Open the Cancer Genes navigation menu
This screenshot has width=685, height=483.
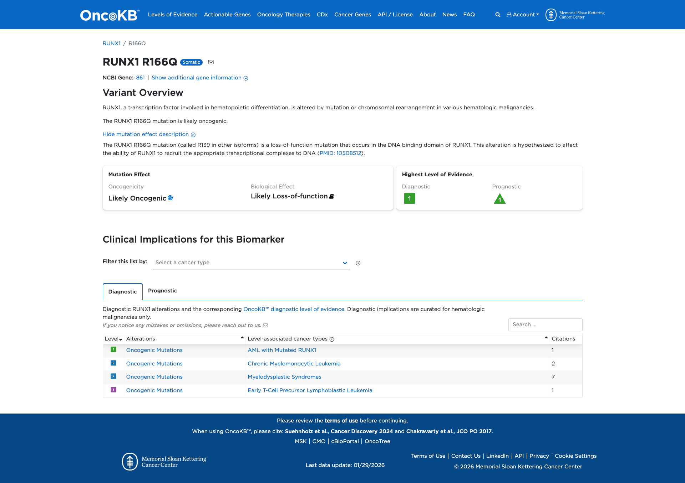[352, 15]
